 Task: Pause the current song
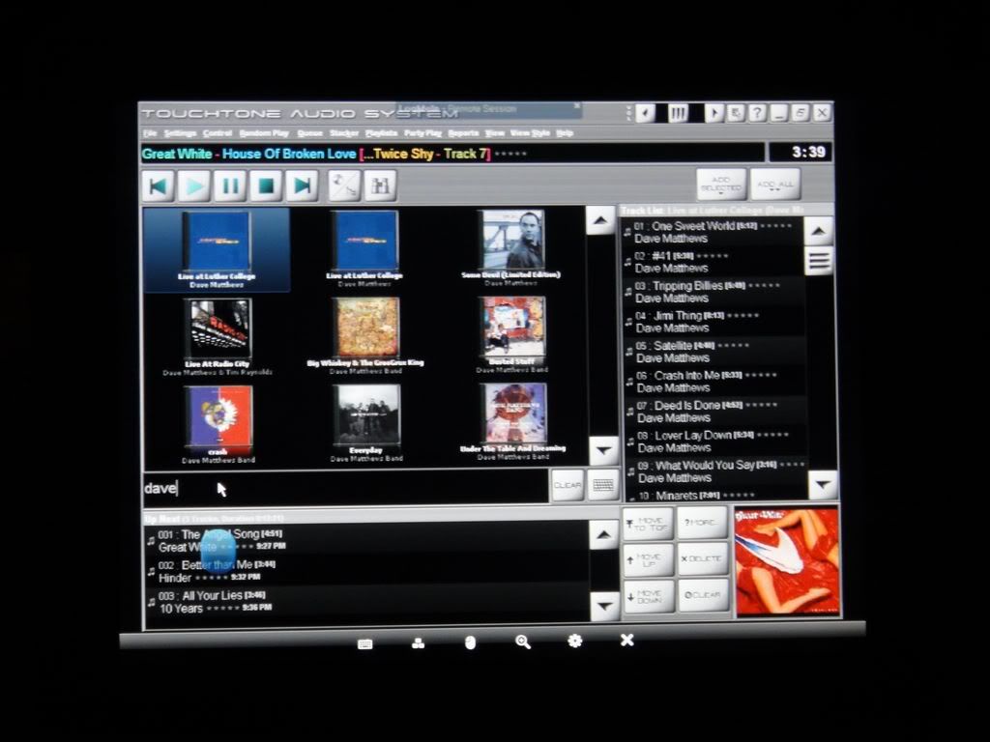[230, 185]
